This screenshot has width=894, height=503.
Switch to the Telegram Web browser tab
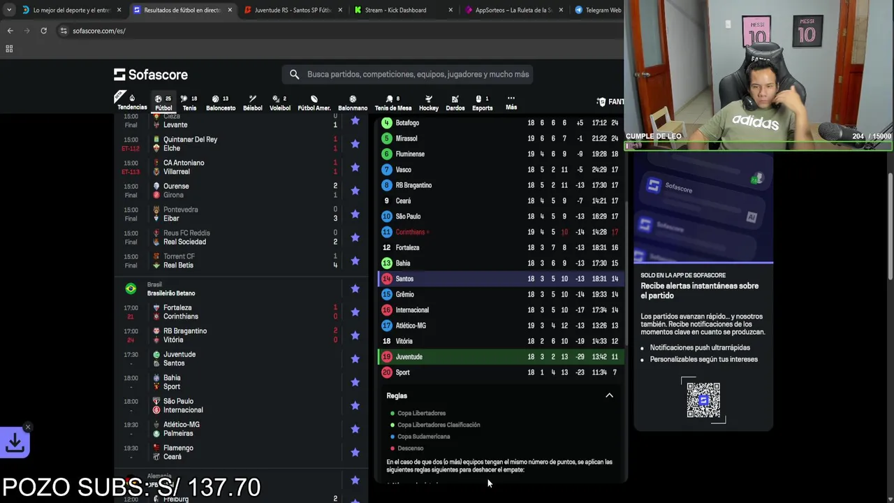[x=598, y=10]
